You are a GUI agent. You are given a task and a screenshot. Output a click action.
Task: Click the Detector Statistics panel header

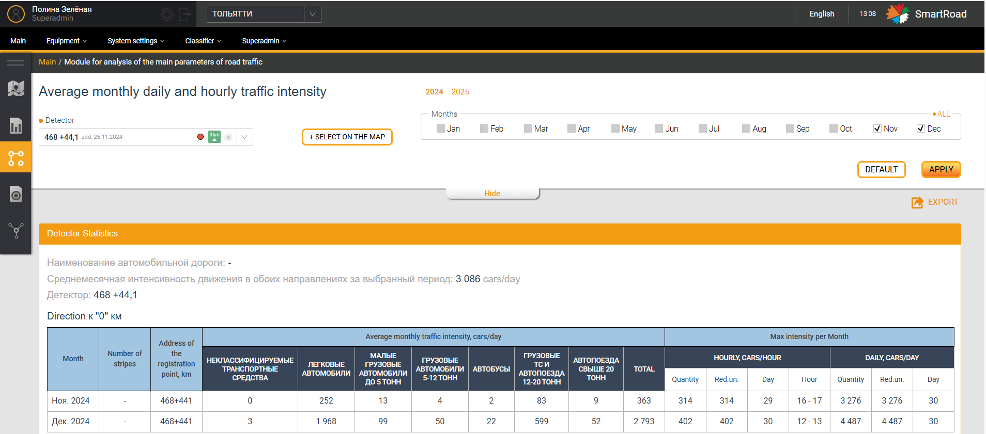pyautogui.click(x=500, y=234)
